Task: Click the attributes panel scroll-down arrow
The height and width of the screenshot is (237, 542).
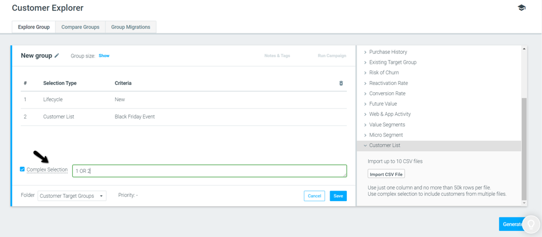Action: coord(524,203)
